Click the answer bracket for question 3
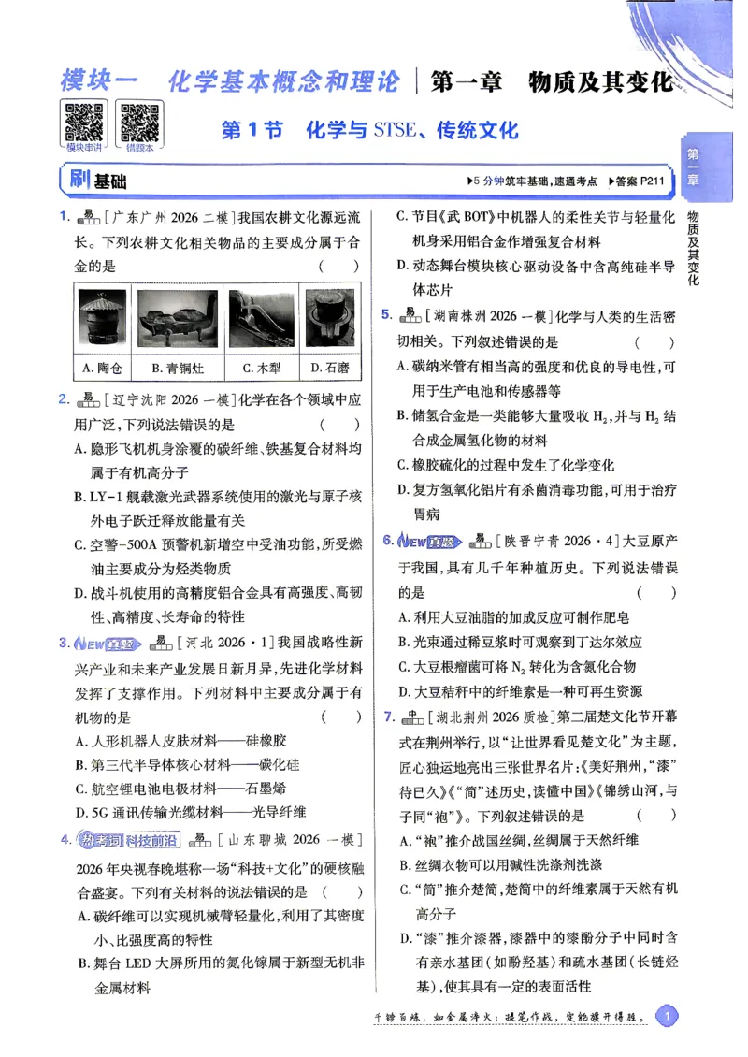The height and width of the screenshot is (1057, 748). point(341,717)
